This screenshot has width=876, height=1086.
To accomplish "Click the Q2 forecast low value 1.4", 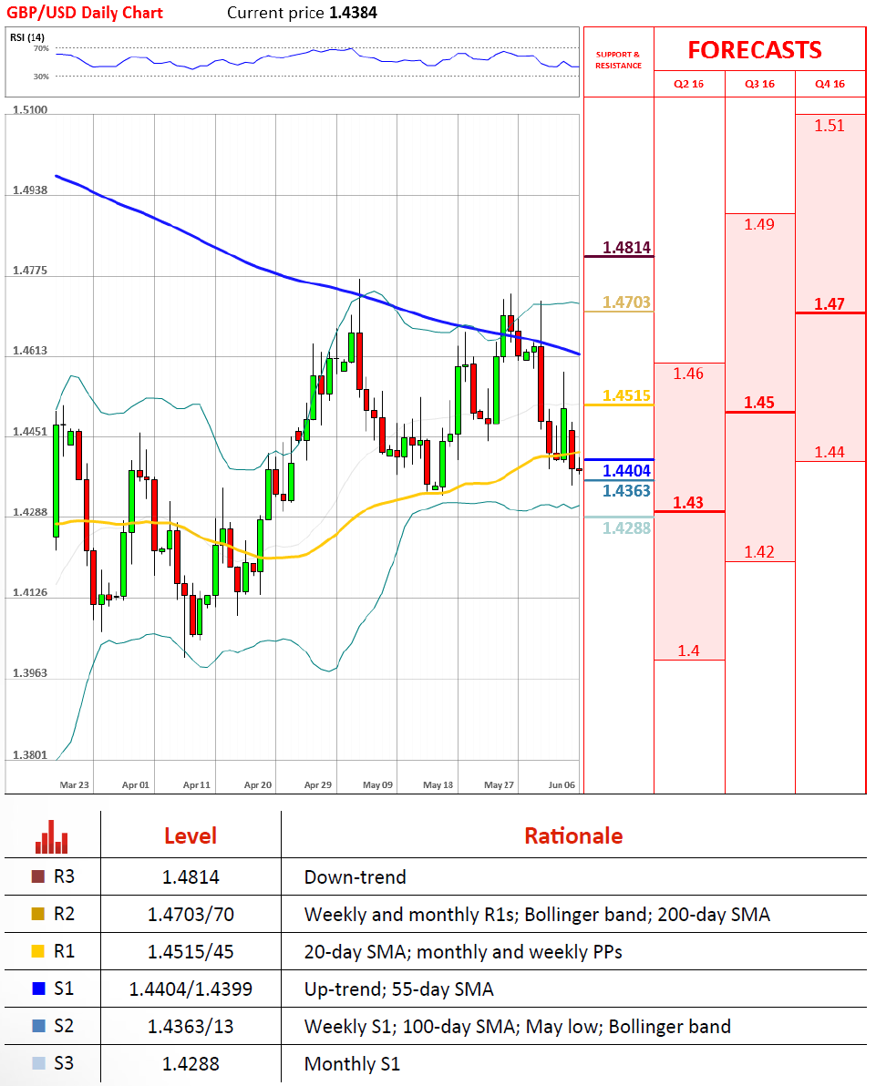I will point(688,651).
